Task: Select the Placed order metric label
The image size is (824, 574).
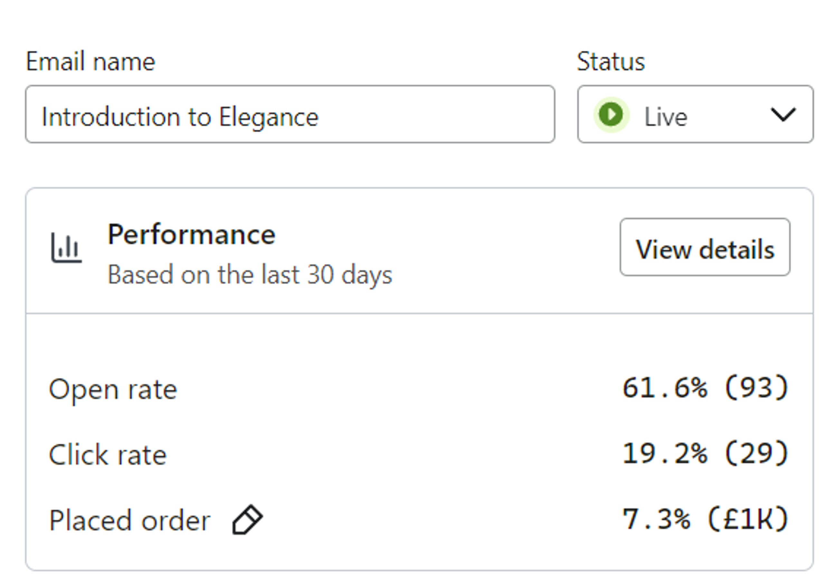Action: (x=130, y=521)
